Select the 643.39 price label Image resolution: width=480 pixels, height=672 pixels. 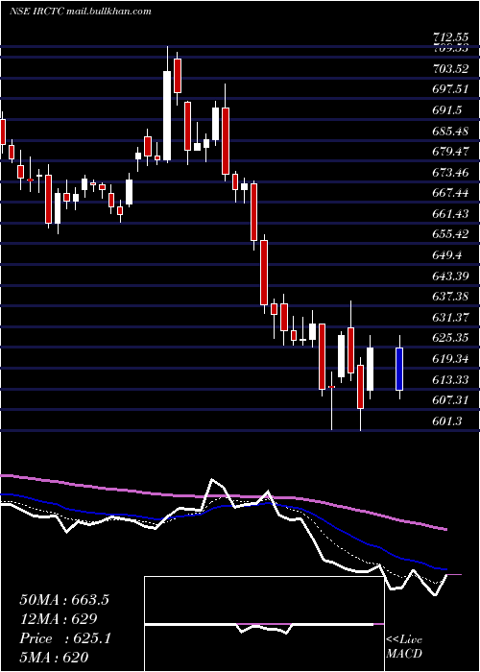[450, 276]
